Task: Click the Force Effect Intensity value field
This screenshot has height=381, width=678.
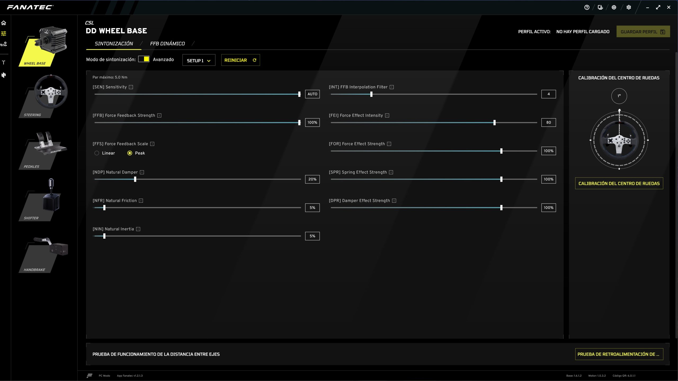Action: tap(548, 123)
